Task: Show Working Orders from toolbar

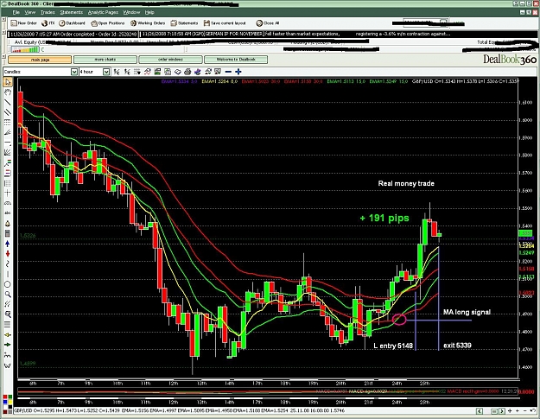Action: coord(148,23)
